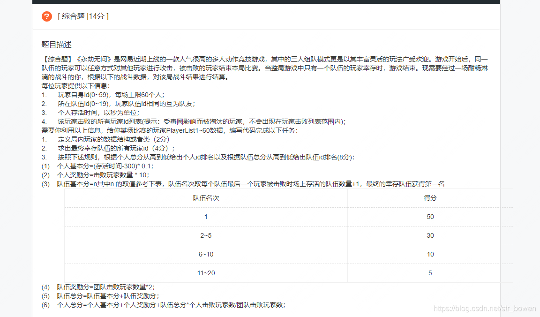Screen dimensions: 540x317
Task: Select the 题目描述 section heading
Action: click(56, 45)
